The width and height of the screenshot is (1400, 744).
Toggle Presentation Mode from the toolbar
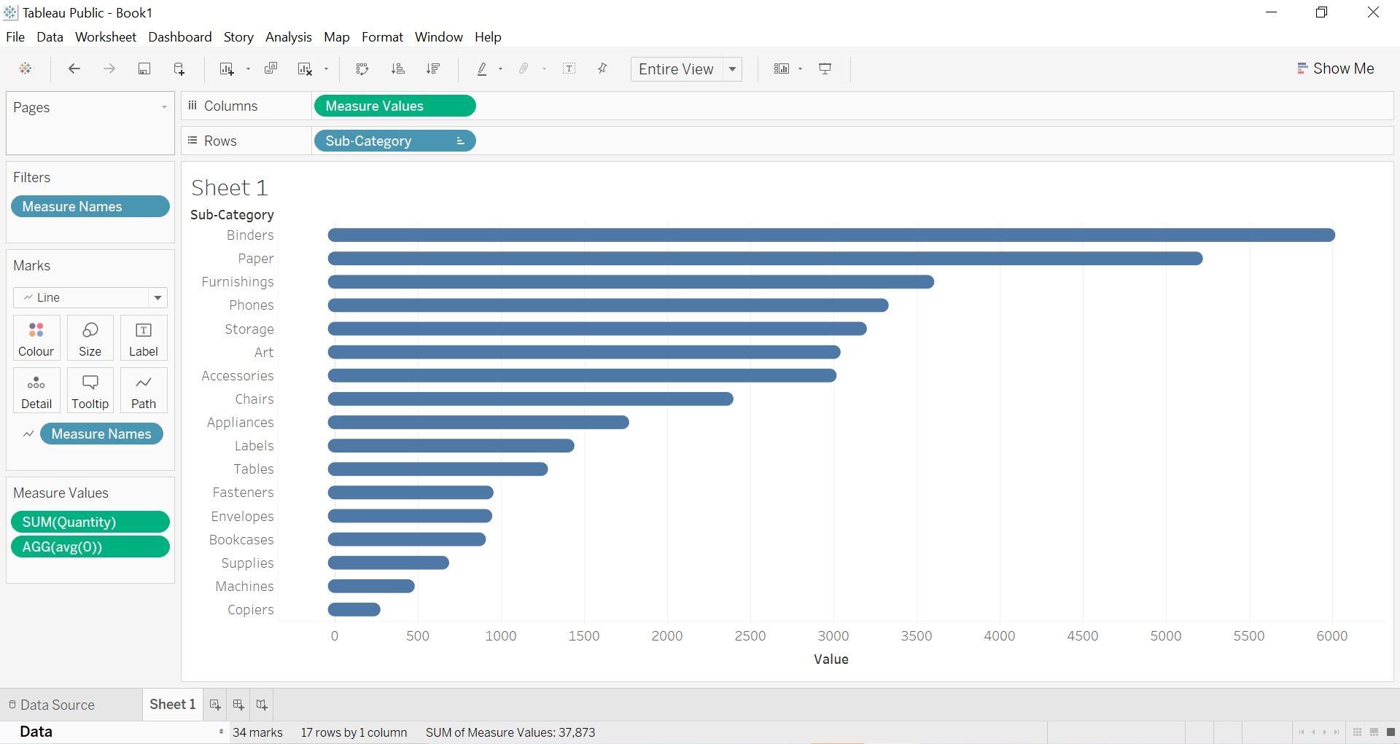click(825, 68)
